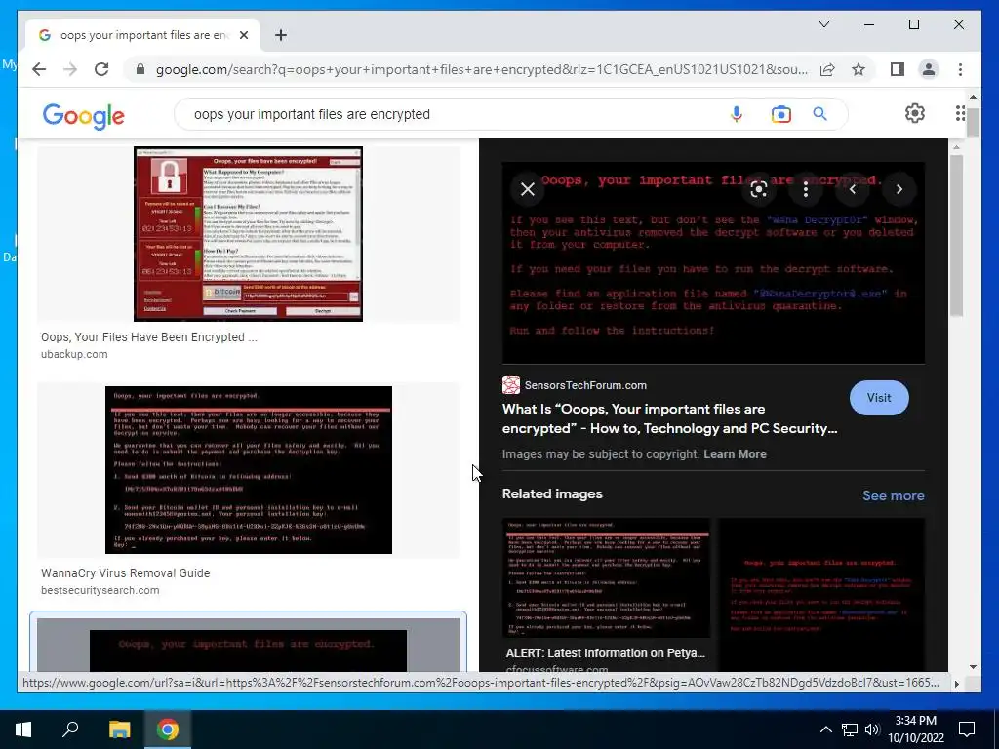Click the Chrome taskbar icon
Image resolution: width=999 pixels, height=749 pixels.
coord(168,729)
